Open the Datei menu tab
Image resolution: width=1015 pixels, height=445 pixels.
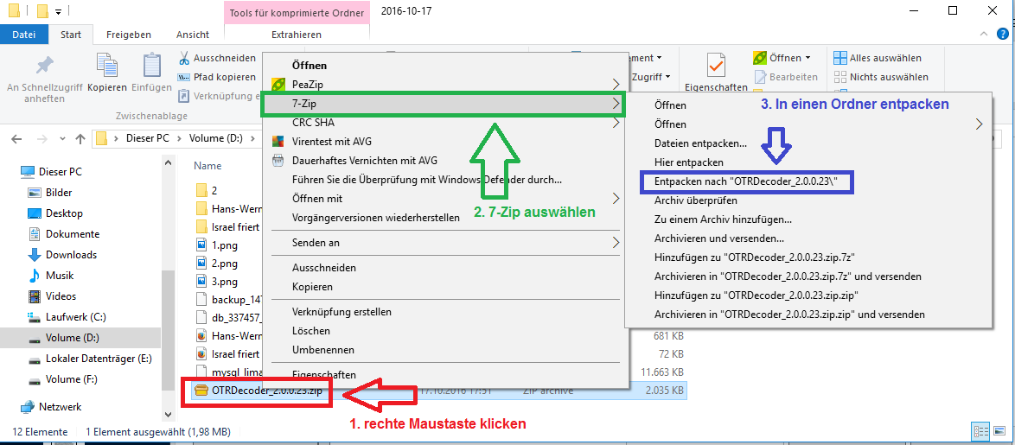(x=24, y=35)
